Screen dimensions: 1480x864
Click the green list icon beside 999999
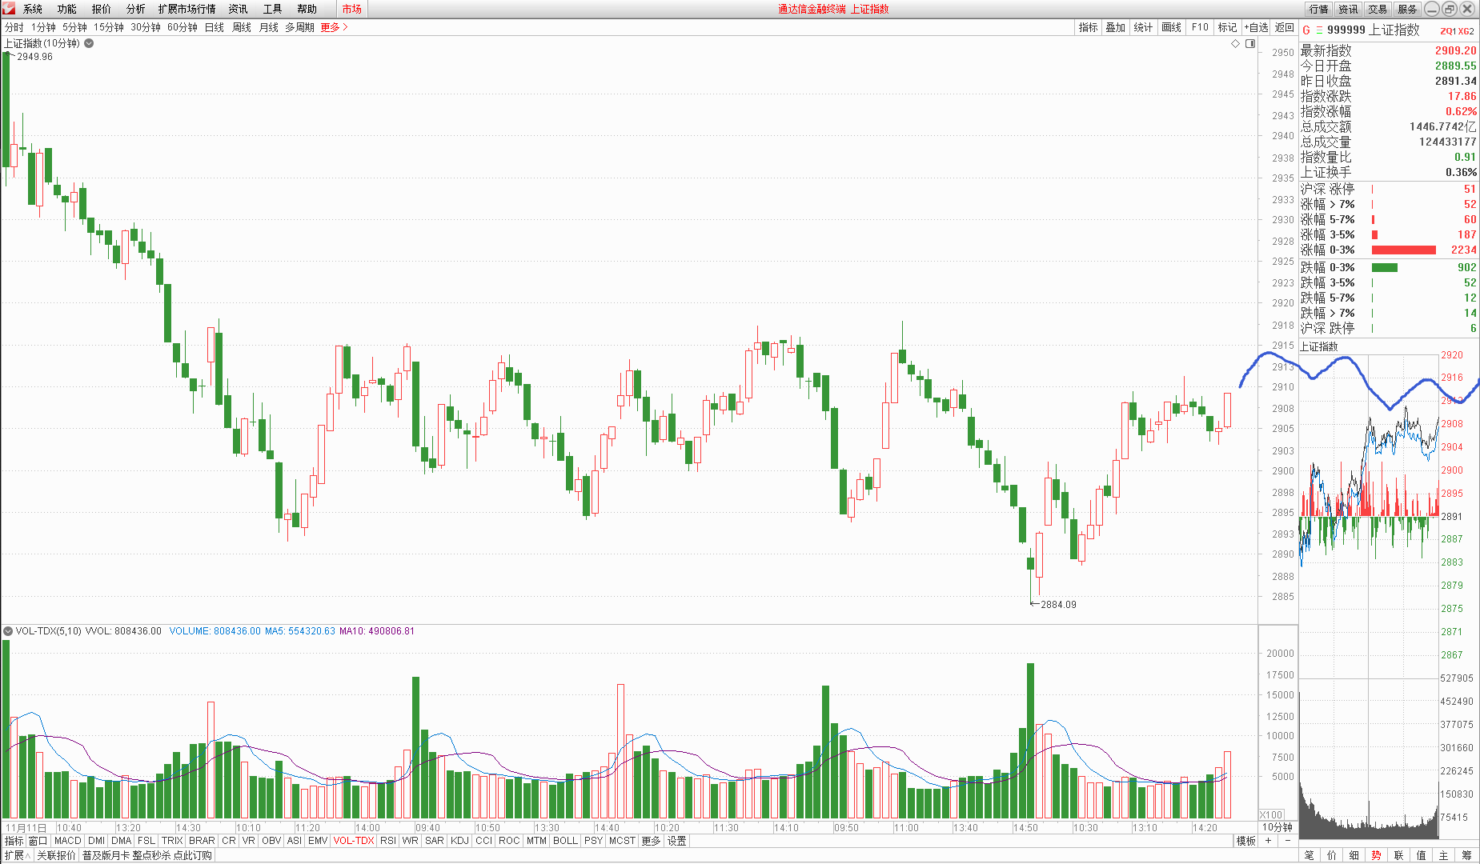pos(1319,30)
